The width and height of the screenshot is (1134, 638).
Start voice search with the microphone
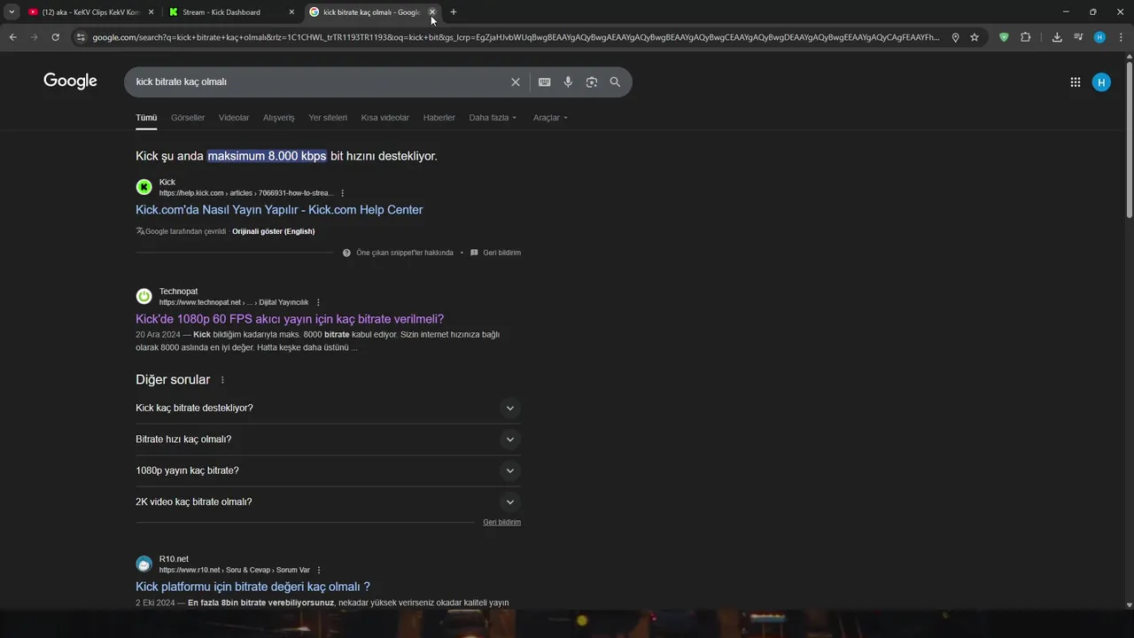pyautogui.click(x=568, y=82)
